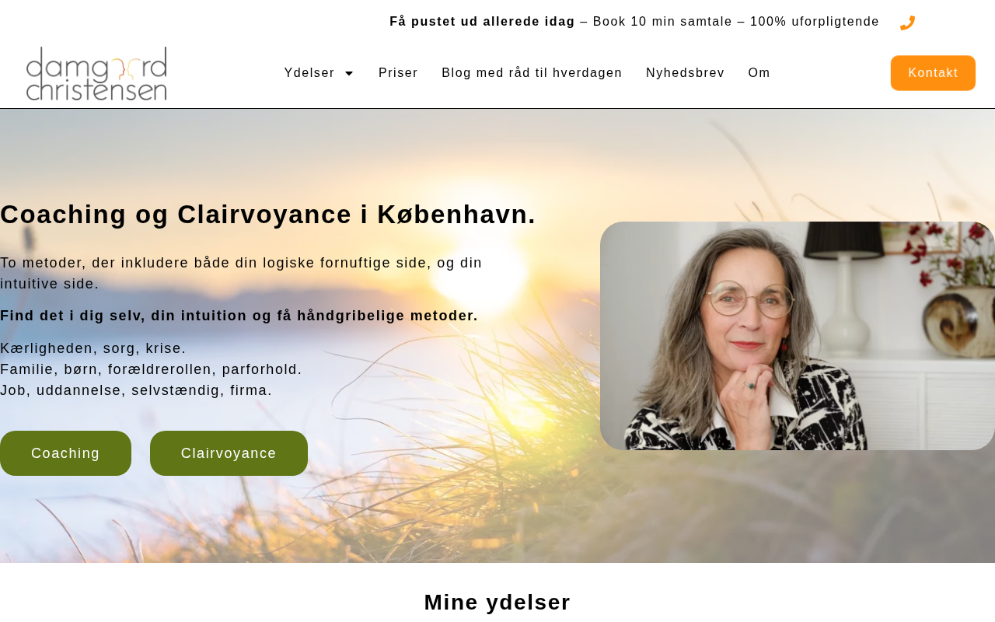995x622 pixels.
Task: Click the 'Job, uddannelse, selvstændig, firma.' line
Action: (136, 390)
